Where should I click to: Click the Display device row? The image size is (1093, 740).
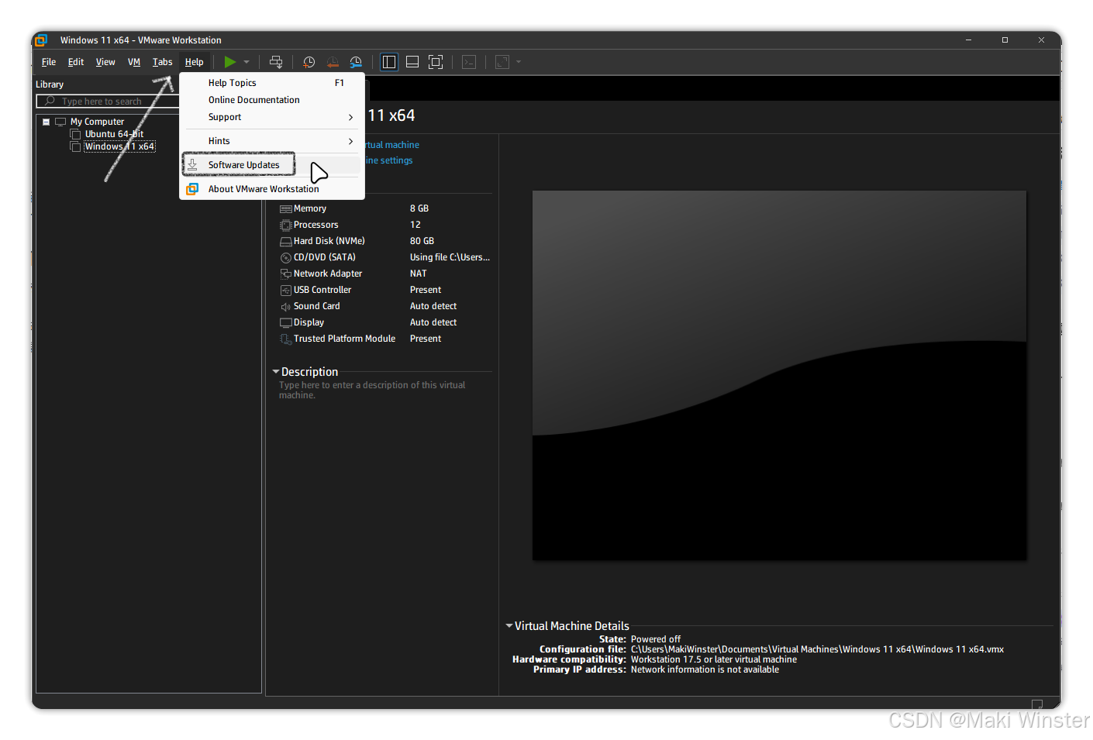click(385, 322)
